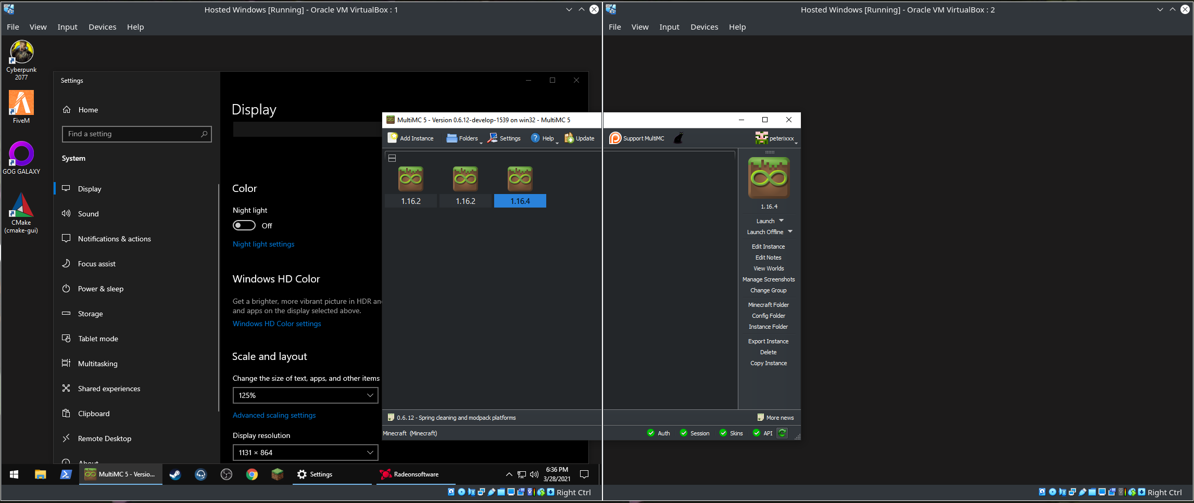The image size is (1194, 503).
Task: Open the 125% scaling dropdown
Action: (305, 395)
